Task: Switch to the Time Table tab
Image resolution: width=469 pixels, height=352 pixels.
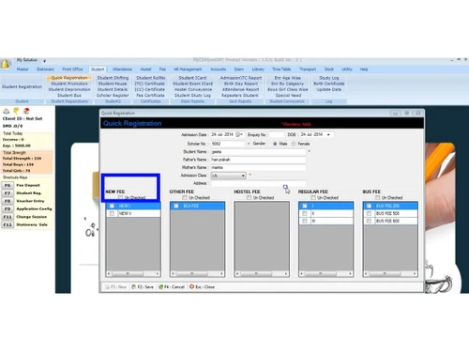Action: click(x=281, y=69)
